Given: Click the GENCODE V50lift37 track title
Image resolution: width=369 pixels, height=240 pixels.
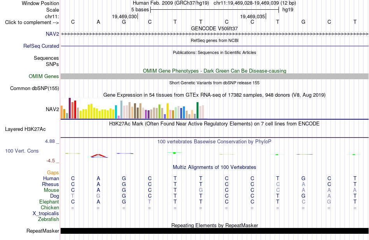Looking at the screenshot, I should tap(214, 28).
